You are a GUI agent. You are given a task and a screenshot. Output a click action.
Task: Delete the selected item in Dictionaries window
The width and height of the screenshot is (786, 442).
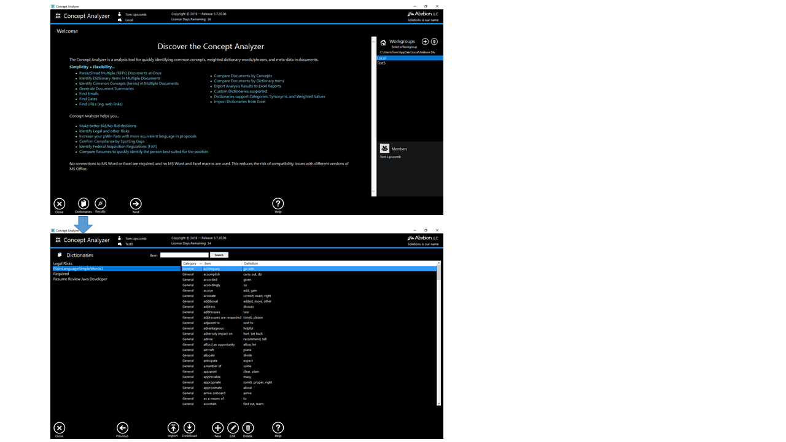click(x=248, y=428)
